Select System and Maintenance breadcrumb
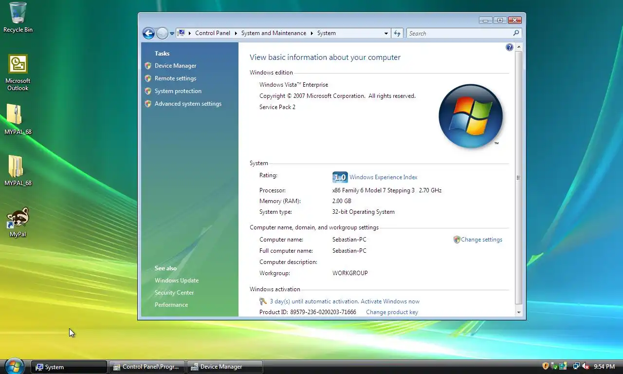The width and height of the screenshot is (623, 374). click(x=274, y=33)
